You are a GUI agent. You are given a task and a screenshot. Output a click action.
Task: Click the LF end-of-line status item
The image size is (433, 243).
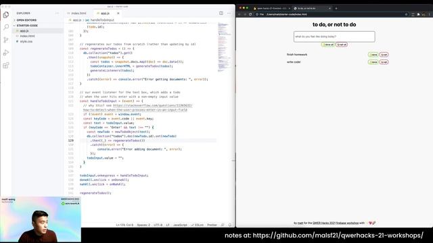(168, 225)
